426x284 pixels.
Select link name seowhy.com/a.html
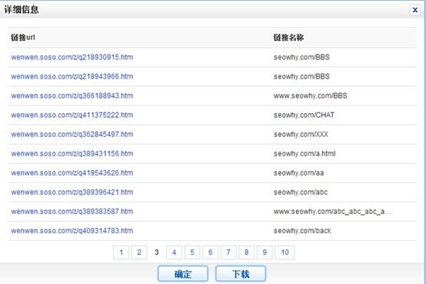(305, 154)
